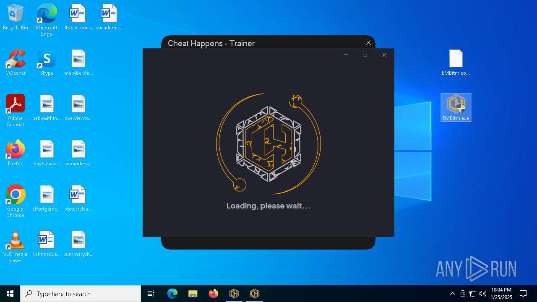This screenshot has height=302, width=537.
Task: Open Edge from the taskbar
Action: tap(172, 294)
